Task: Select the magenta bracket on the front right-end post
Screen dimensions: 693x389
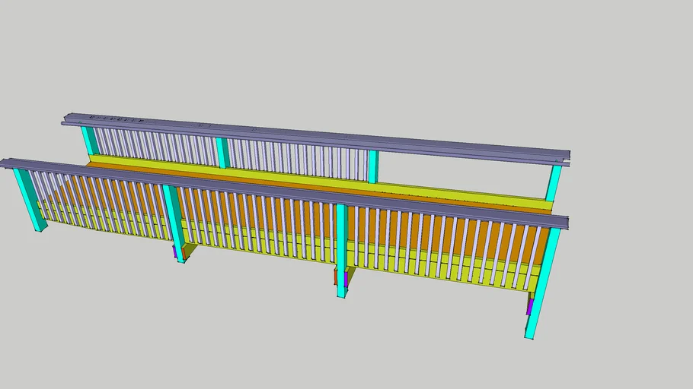Action: [530, 306]
